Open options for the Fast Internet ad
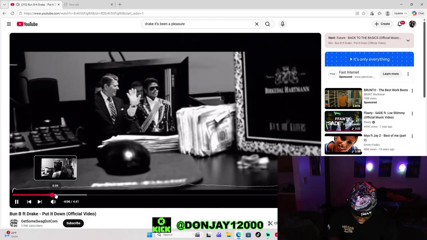Image resolution: width=427 pixels, height=240 pixels. pos(408,74)
